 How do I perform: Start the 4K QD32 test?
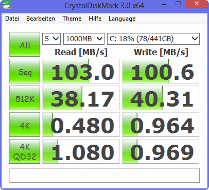(x=25, y=151)
